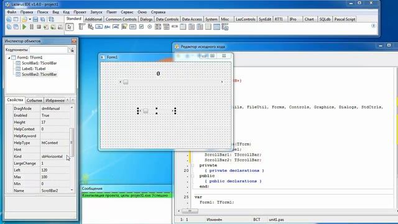Pause program execution in the toolbar
Viewport: 398px width, 224px height.
coord(32,27)
